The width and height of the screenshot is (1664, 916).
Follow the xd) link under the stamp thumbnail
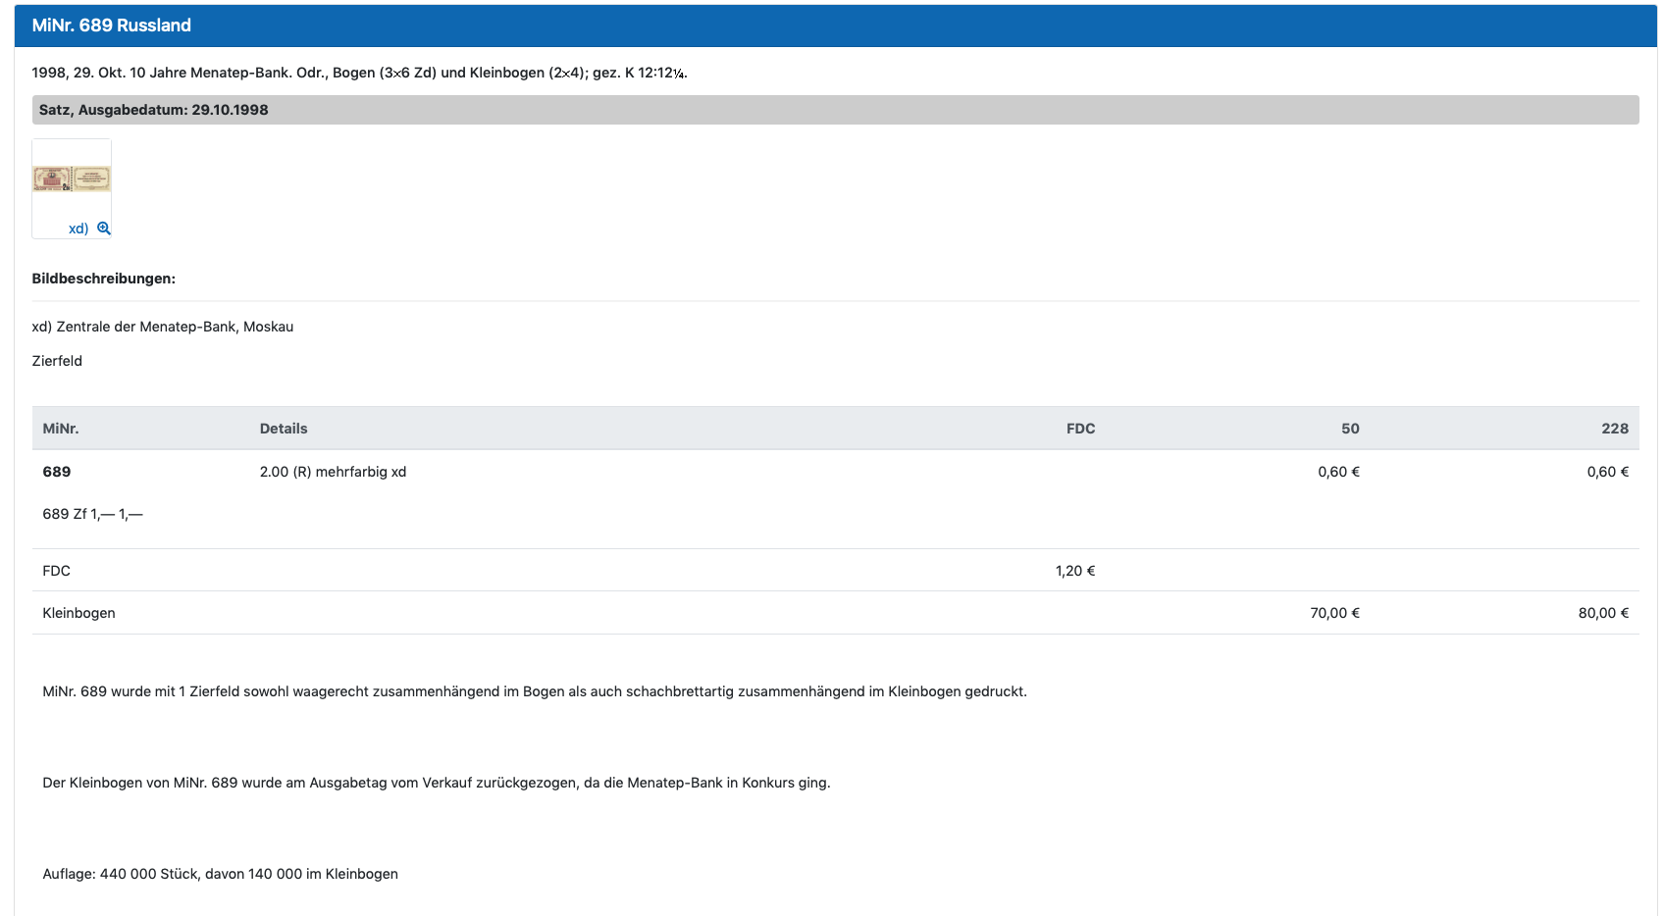coord(78,229)
